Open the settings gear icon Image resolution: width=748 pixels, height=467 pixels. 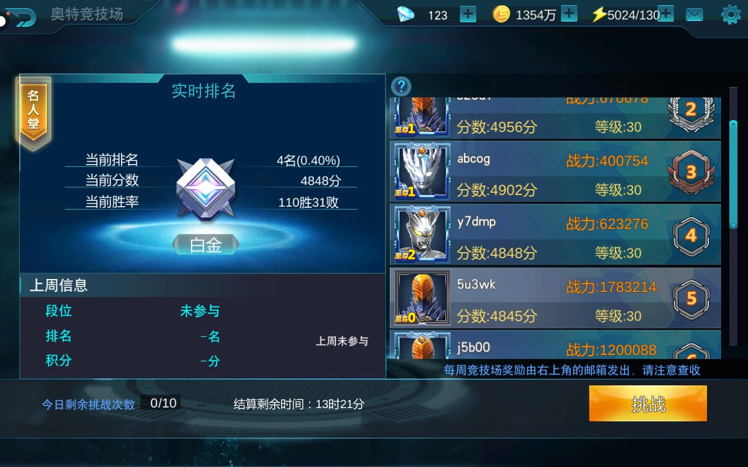coord(731,15)
